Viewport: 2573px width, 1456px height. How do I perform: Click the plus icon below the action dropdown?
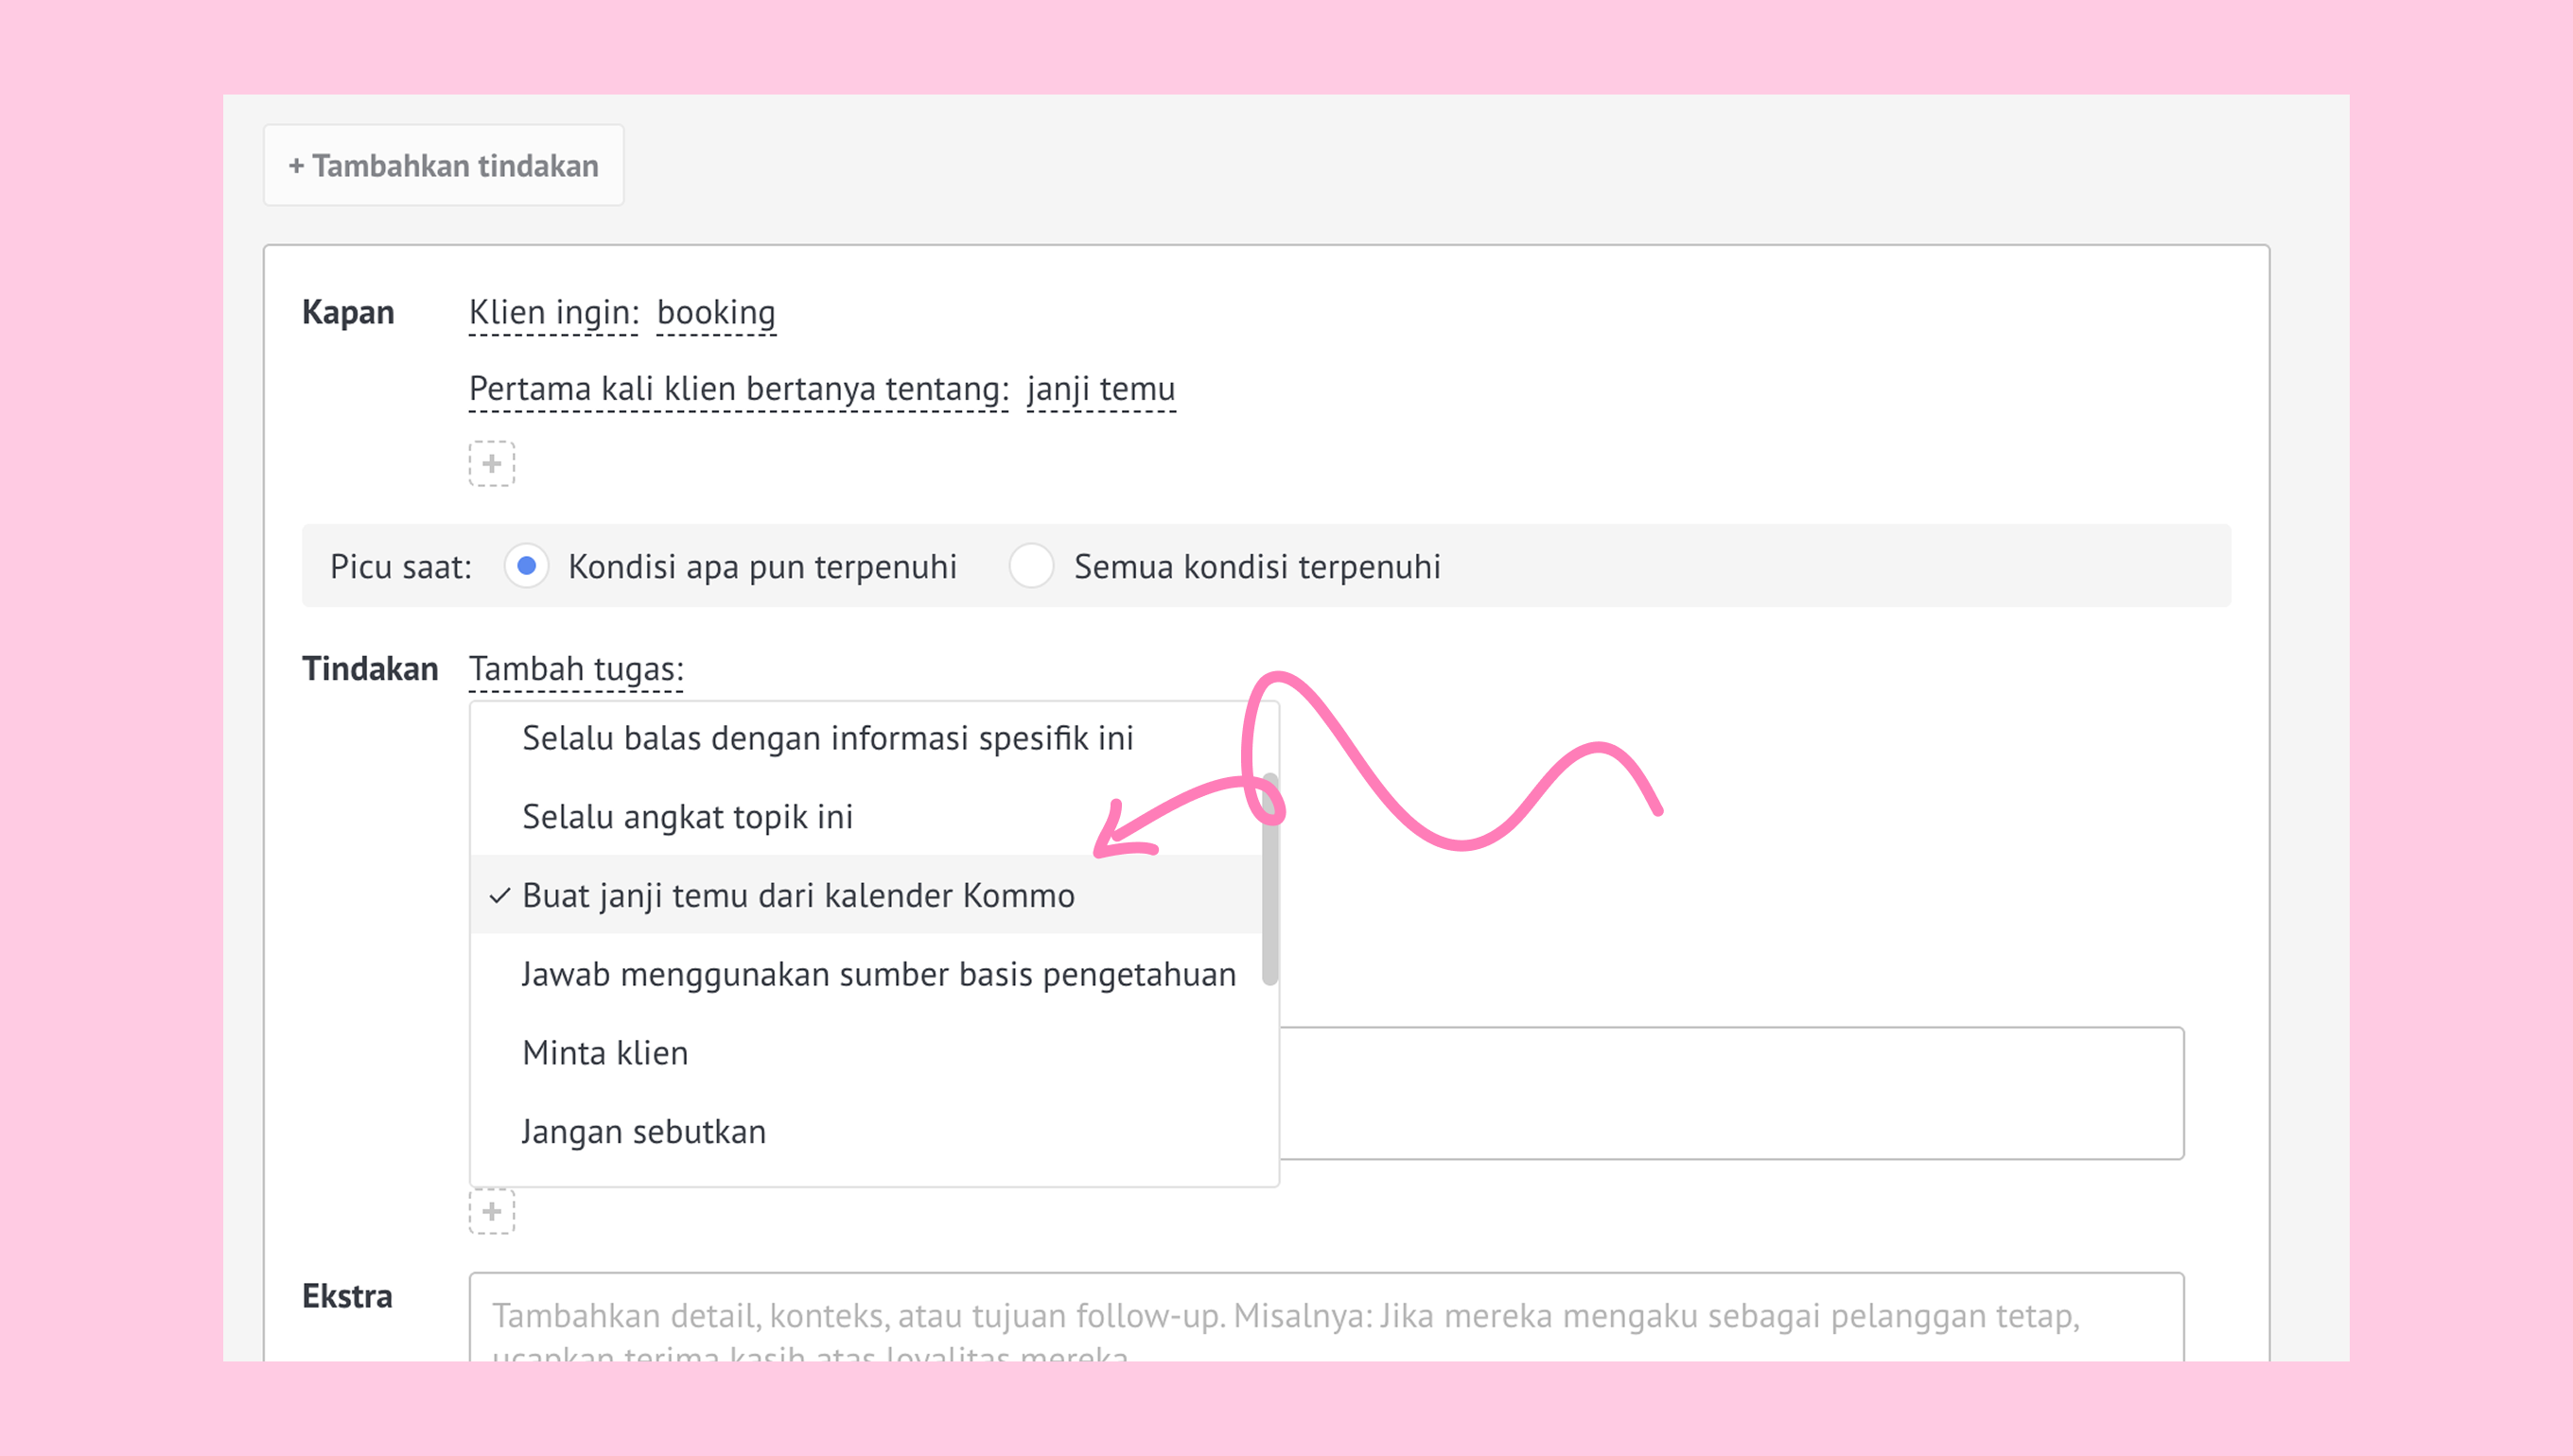click(x=491, y=1211)
